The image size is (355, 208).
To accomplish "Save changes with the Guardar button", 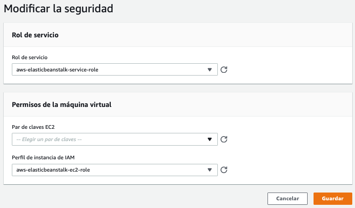I will (333, 198).
